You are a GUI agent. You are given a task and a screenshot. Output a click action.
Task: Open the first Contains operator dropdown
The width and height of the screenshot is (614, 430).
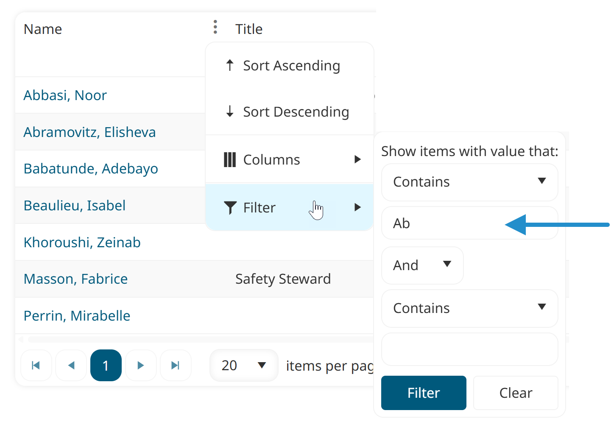pyautogui.click(x=470, y=182)
